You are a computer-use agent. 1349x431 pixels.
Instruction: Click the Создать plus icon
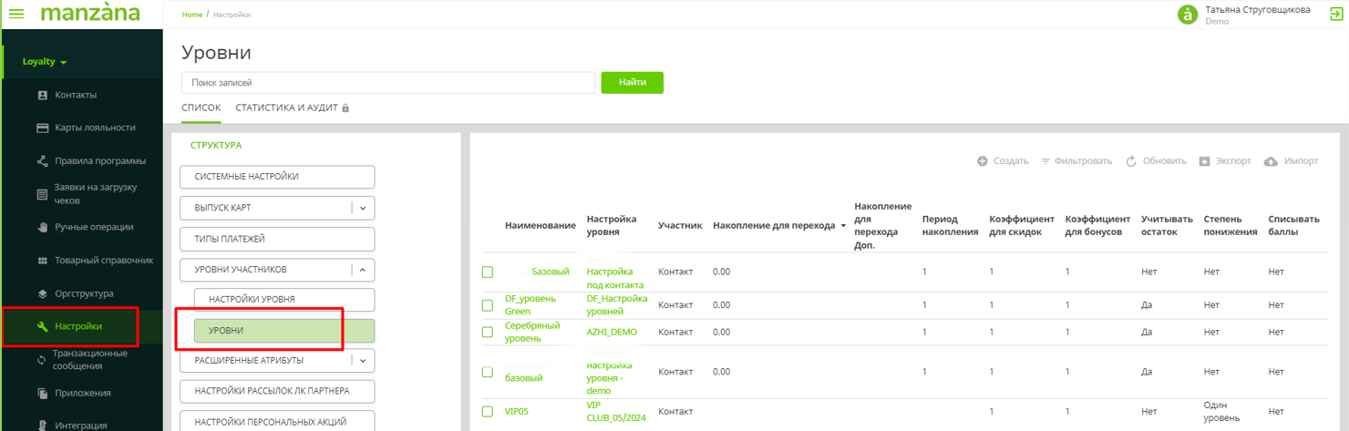tap(982, 161)
